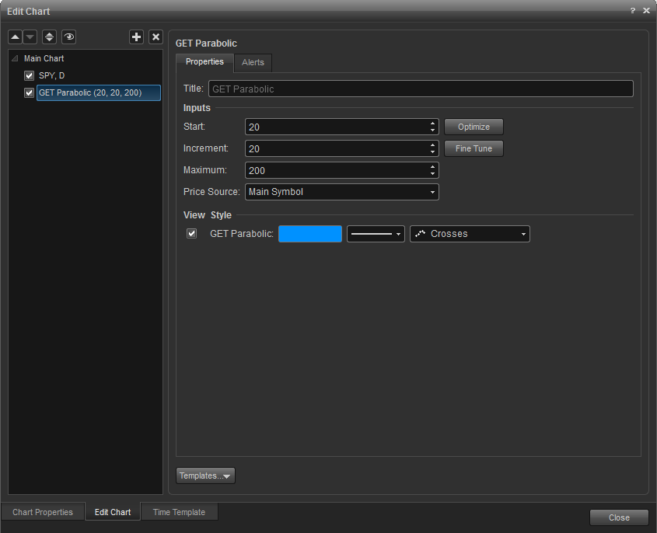Close the Edit Chart dialog window
Image resolution: width=657 pixels, height=533 pixels.
(647, 11)
